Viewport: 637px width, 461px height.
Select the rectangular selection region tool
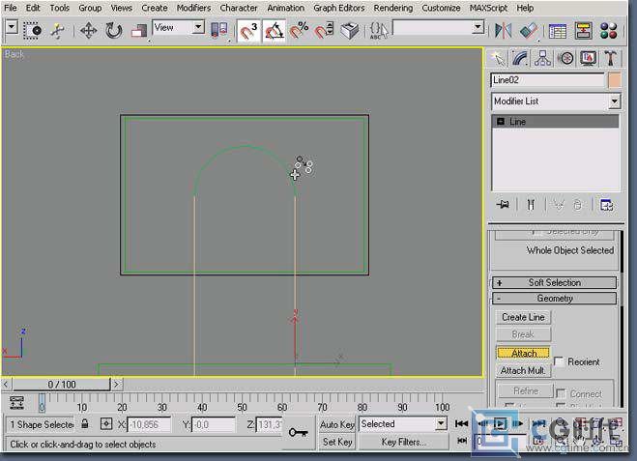click(x=33, y=31)
